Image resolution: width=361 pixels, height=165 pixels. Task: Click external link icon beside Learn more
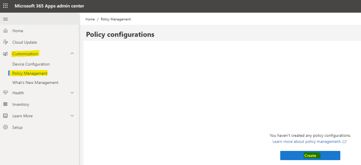point(344,142)
